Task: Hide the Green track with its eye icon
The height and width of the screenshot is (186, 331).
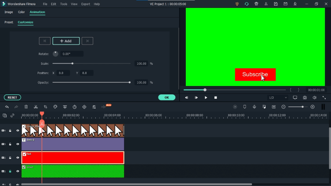Action: point(18,171)
